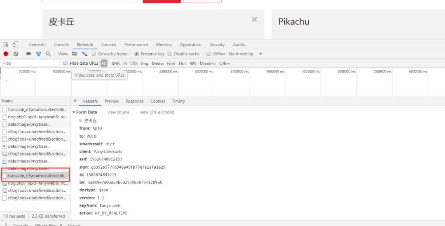Open the Elements tab

37,45
